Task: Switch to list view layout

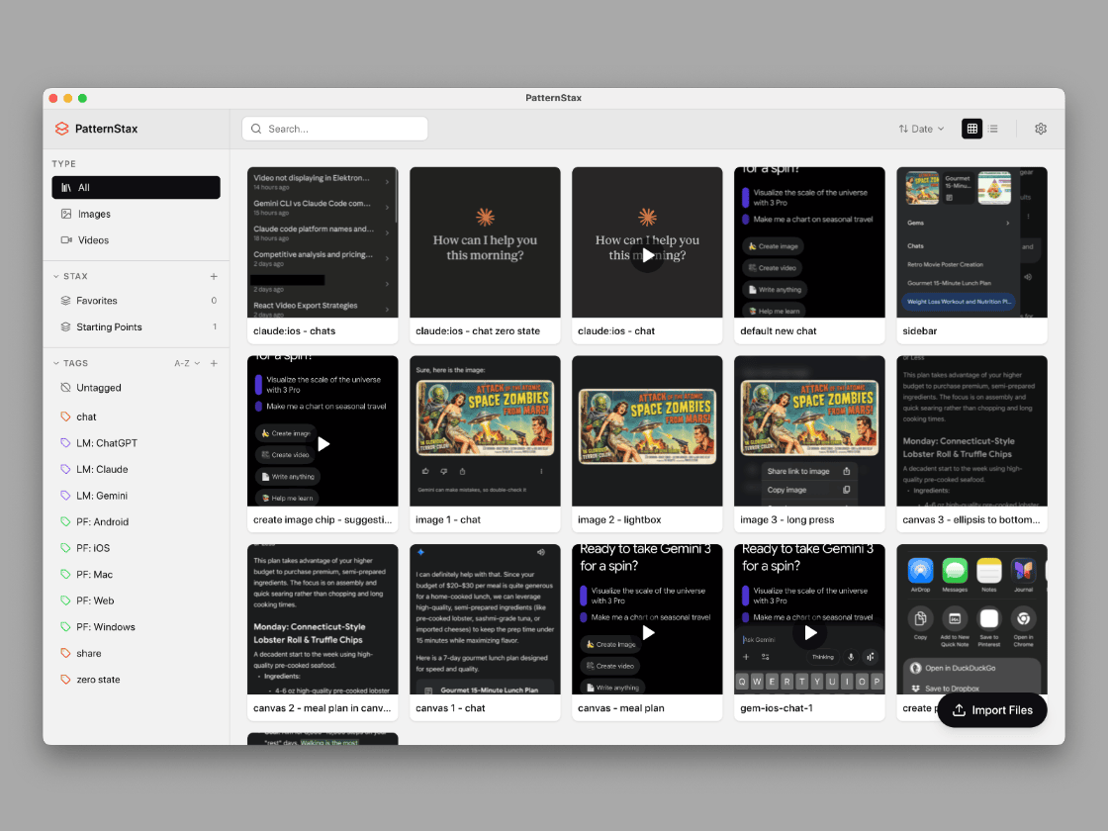Action: pyautogui.click(x=993, y=129)
